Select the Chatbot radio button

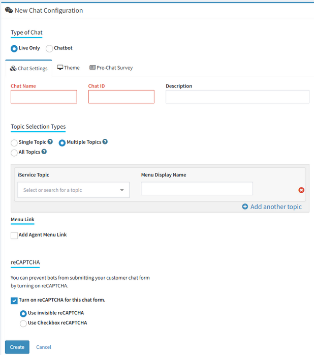click(x=49, y=49)
